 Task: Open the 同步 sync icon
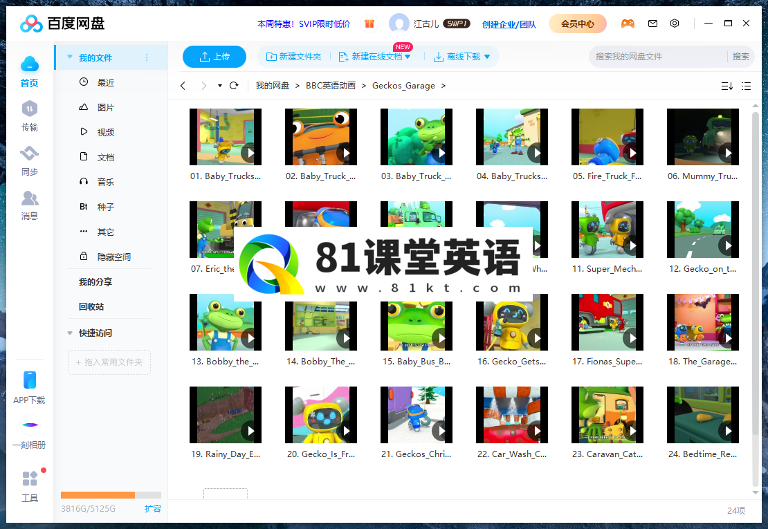(x=29, y=154)
